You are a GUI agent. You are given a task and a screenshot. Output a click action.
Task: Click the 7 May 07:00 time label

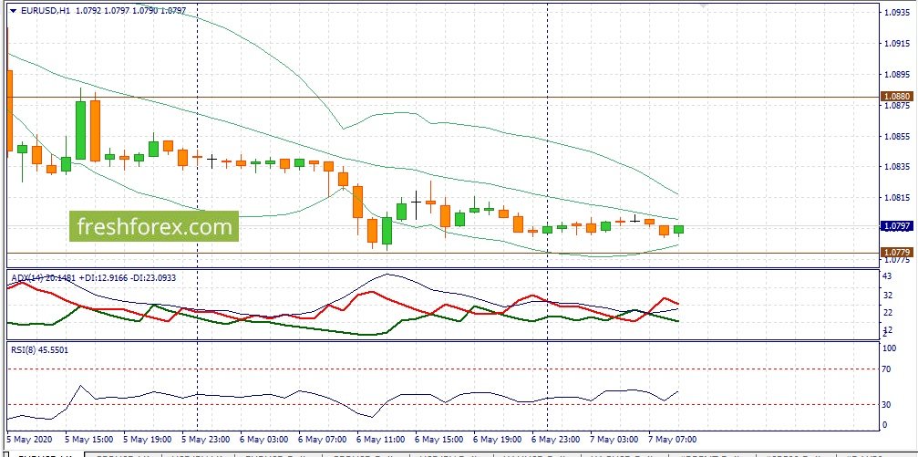click(673, 439)
